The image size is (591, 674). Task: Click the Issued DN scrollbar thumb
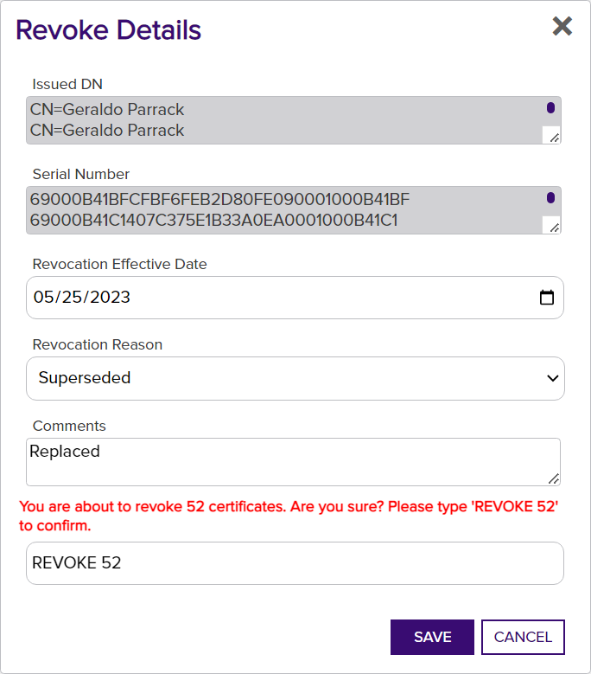click(550, 108)
